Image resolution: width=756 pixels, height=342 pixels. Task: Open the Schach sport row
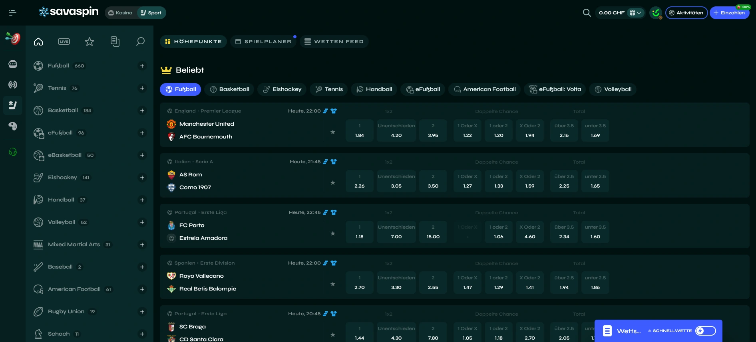click(x=90, y=334)
